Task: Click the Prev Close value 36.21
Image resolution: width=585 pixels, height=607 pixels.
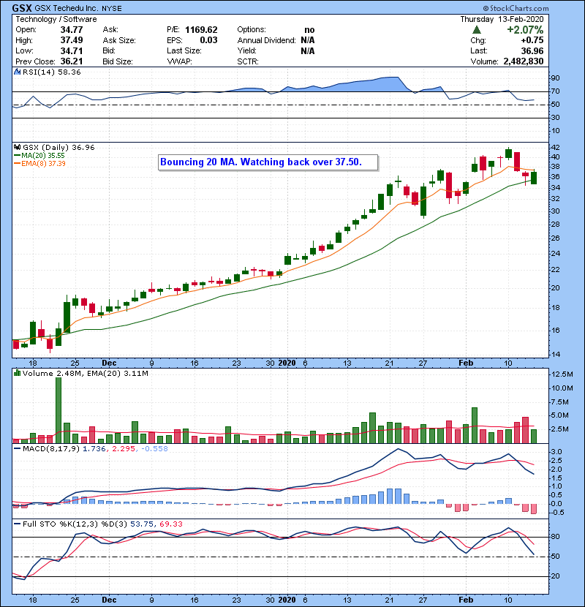Action: 71,61
